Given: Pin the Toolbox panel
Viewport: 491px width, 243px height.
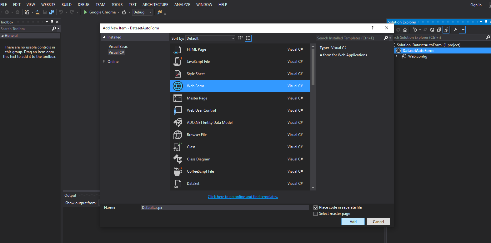Looking at the screenshot, I should click(x=52, y=22).
